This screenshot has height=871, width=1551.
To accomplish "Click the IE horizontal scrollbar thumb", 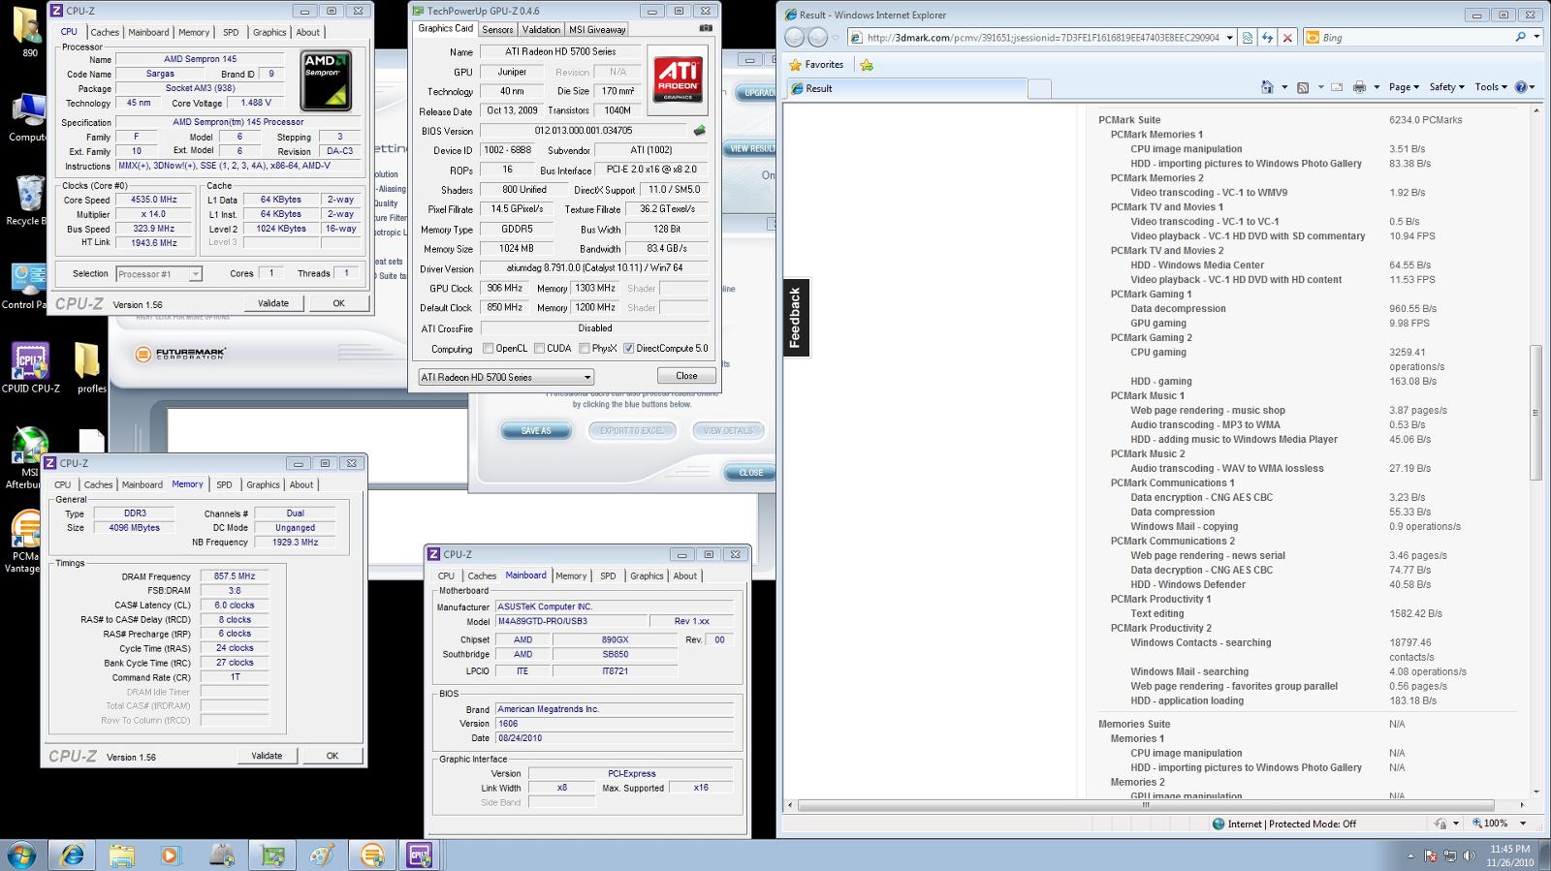I will pos(1146,805).
